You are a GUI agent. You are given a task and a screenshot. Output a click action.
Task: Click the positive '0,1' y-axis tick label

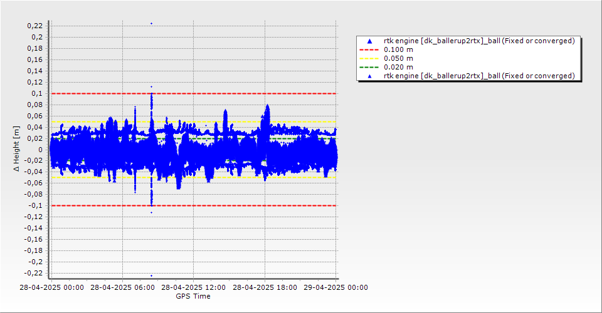click(x=37, y=93)
